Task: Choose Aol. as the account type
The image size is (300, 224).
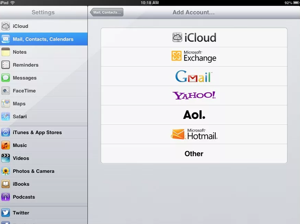Action: click(194, 115)
